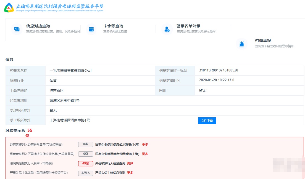Click the 0条 badge for 经营异常名单
This screenshot has width=305, height=179.
(x=85, y=145)
